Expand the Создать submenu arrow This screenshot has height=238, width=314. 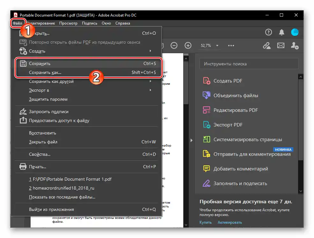[150, 51]
